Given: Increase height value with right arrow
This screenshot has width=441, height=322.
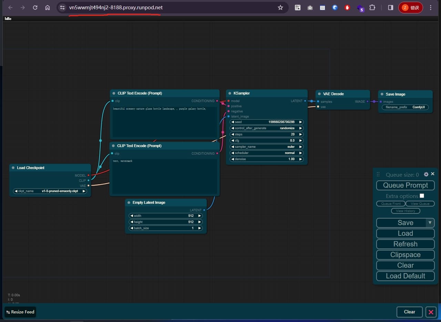Looking at the screenshot, I should (199, 222).
